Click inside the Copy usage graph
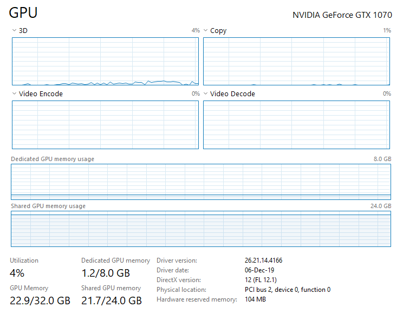 click(296, 61)
